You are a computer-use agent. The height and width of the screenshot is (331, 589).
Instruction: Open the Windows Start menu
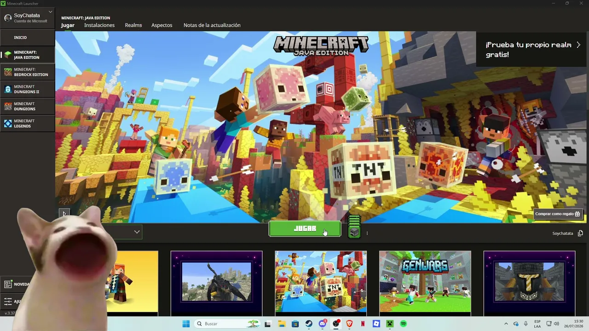[x=186, y=324]
